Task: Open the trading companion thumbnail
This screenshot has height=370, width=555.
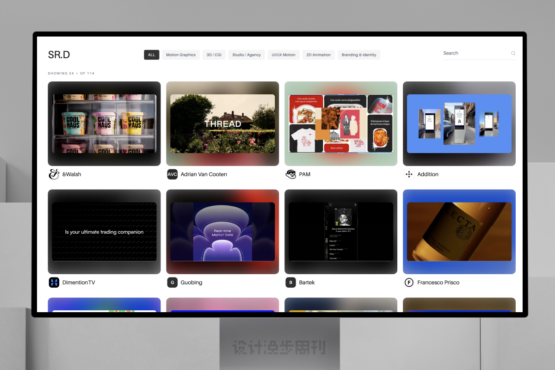Action: click(104, 232)
